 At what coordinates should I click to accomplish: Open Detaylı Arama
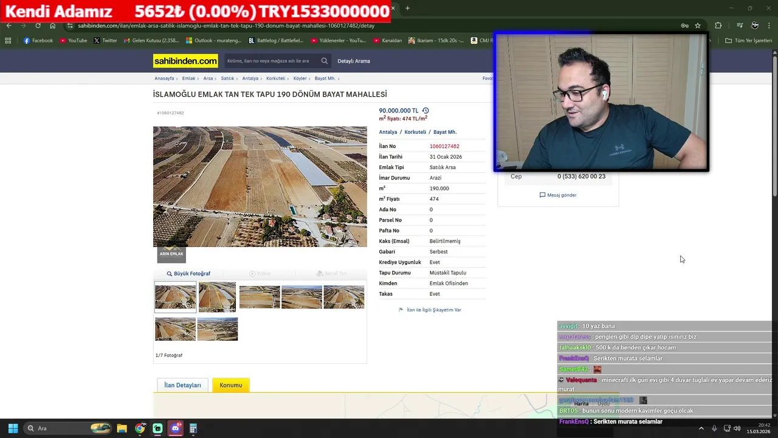(354, 61)
